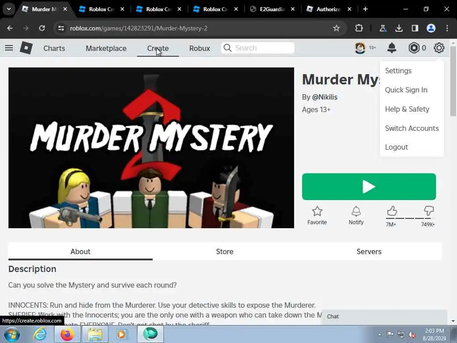Launch Firefox from the taskbar
The height and width of the screenshot is (343, 457).
[x=67, y=334]
